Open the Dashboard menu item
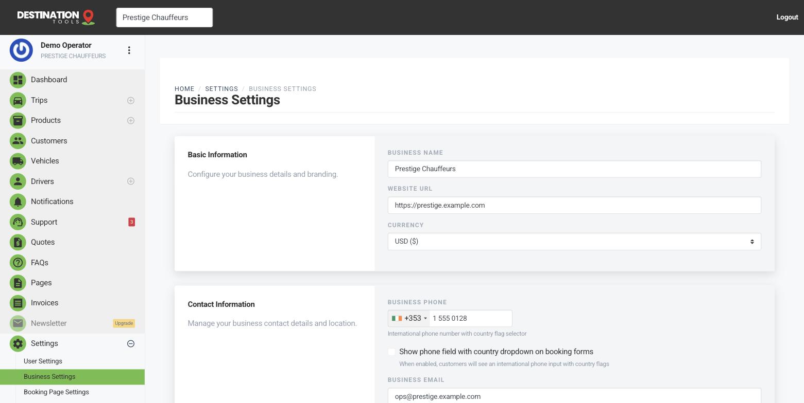Viewport: 804px width, 403px height. (49, 80)
